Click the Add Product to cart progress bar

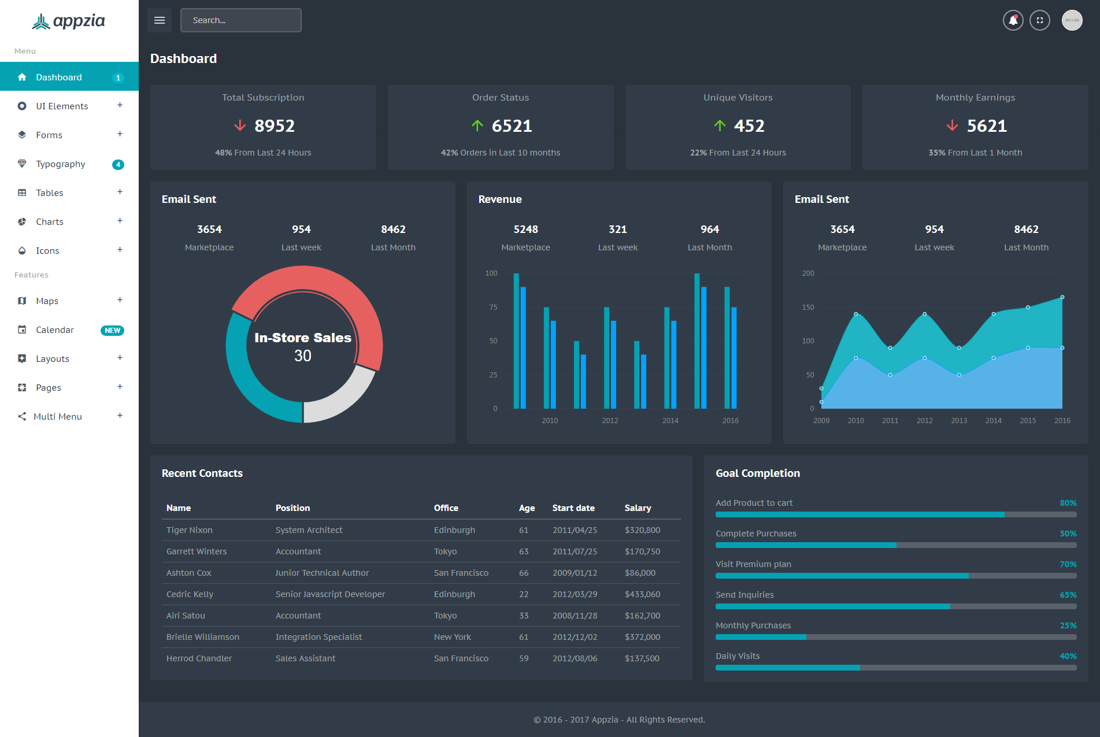point(896,514)
